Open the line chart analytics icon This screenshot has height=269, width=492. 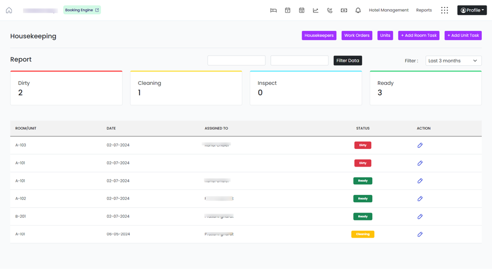[316, 10]
